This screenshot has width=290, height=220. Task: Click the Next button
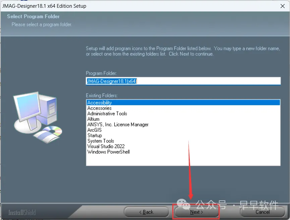tap(196, 212)
